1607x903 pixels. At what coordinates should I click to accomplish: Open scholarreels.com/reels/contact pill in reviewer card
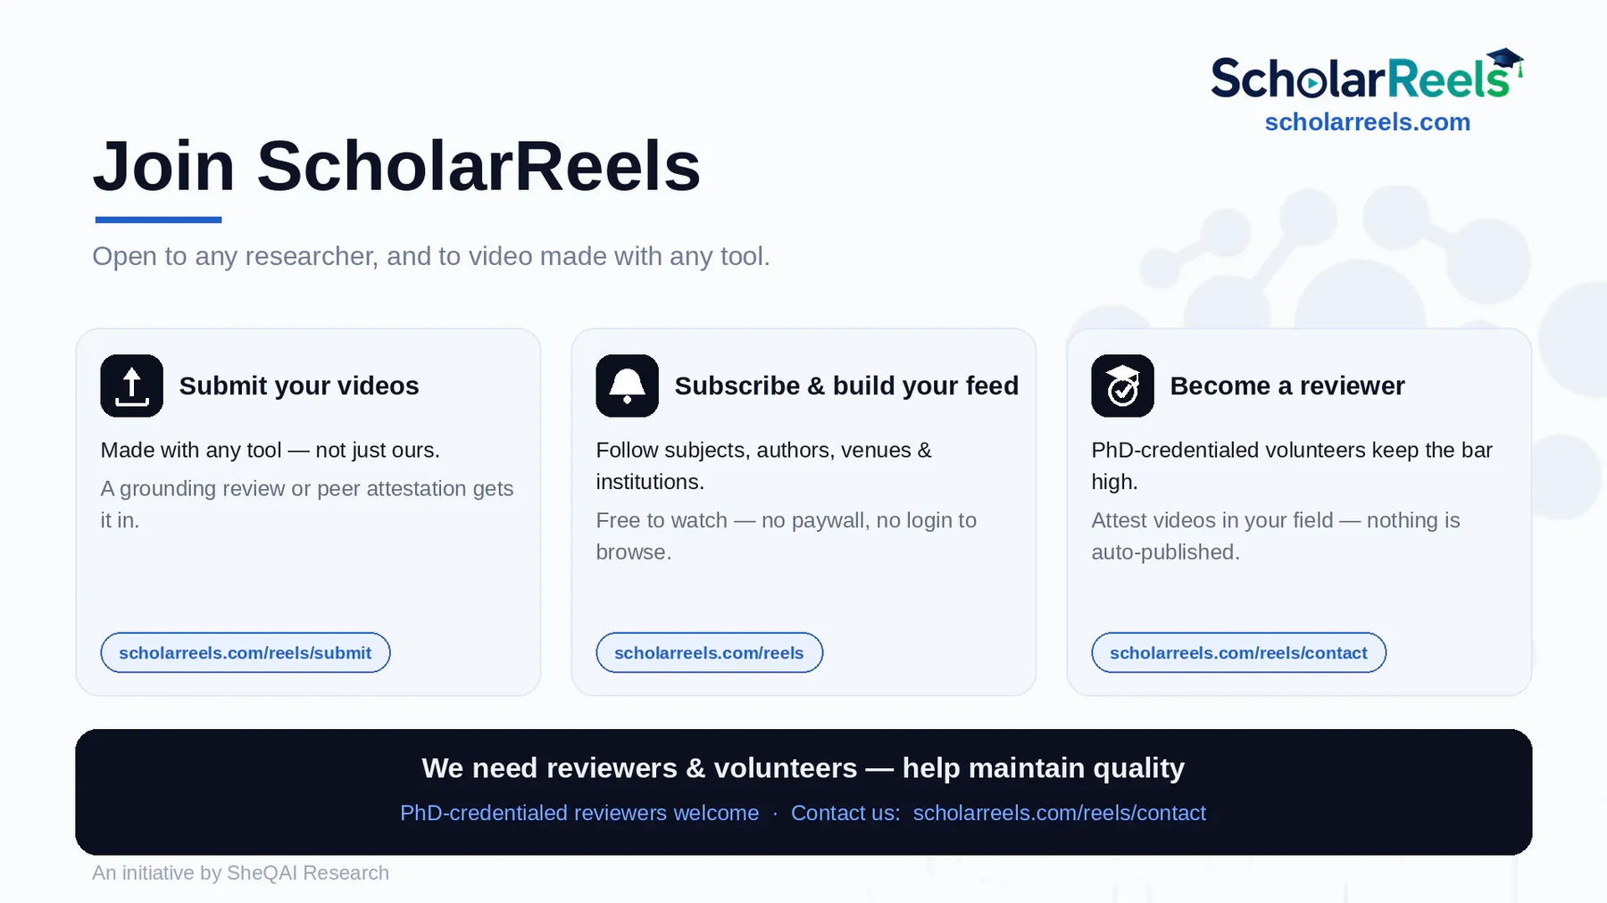pyautogui.click(x=1238, y=652)
